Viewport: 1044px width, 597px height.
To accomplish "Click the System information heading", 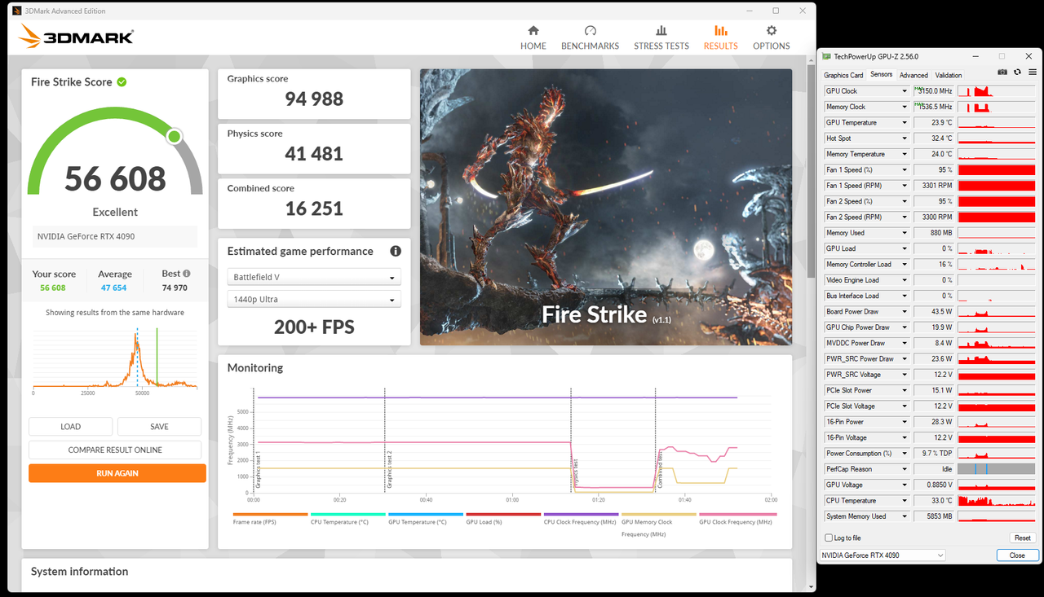I will point(79,572).
